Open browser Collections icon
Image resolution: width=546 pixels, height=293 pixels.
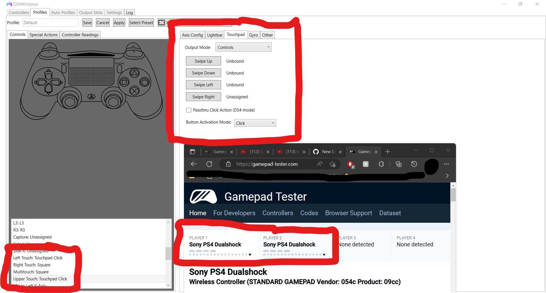(399, 164)
